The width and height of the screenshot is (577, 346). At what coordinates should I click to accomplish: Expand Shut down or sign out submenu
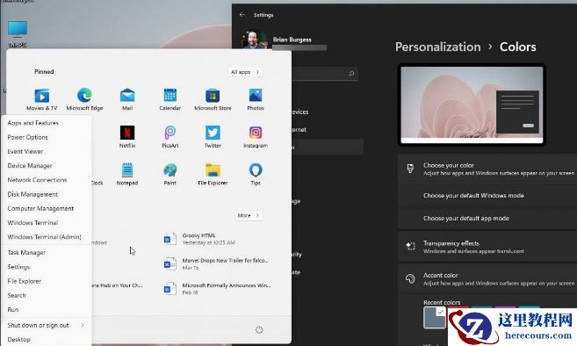tap(46, 325)
